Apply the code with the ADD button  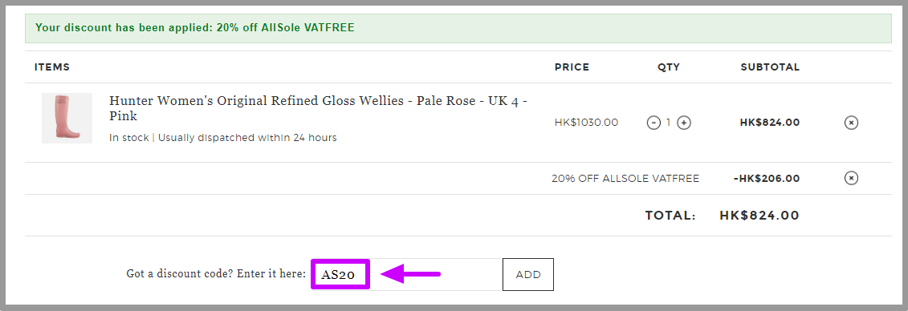(x=528, y=275)
